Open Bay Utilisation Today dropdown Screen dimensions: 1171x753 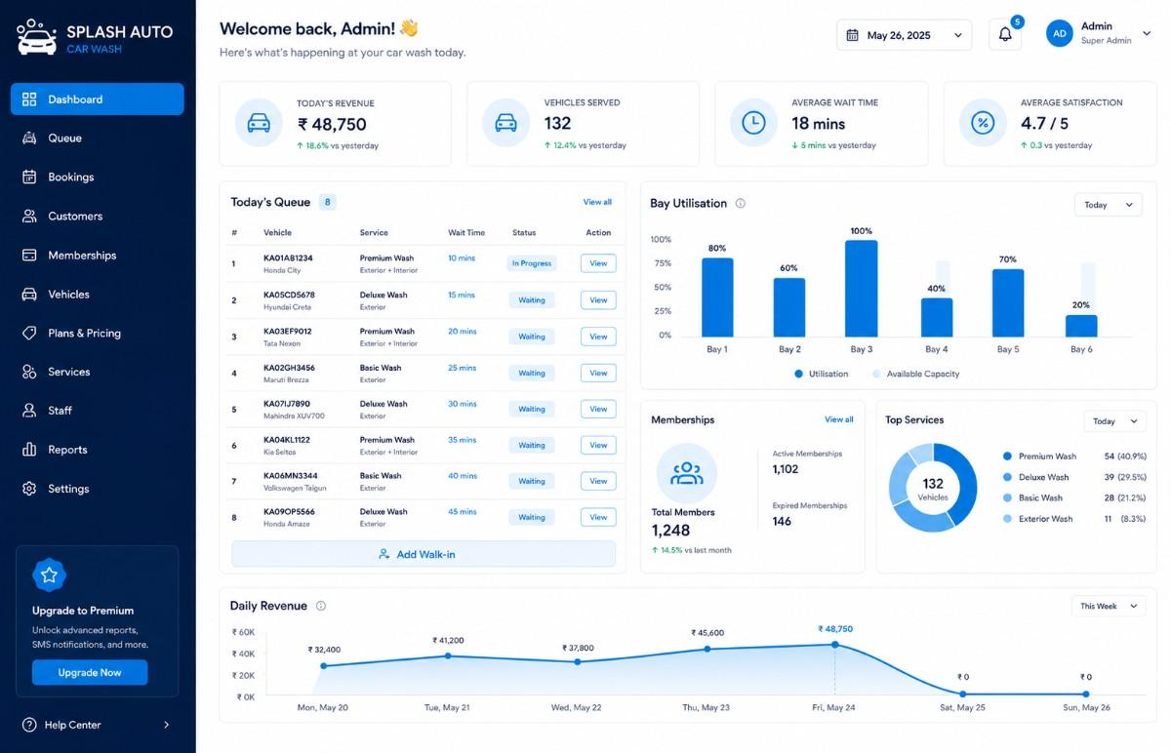click(1109, 205)
